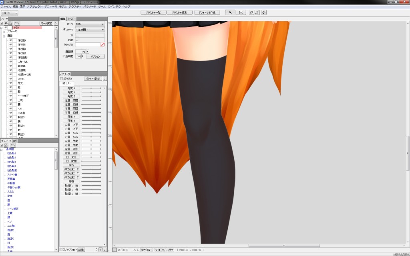
Task: Select the mesh grid edit tool
Action: click(241, 12)
